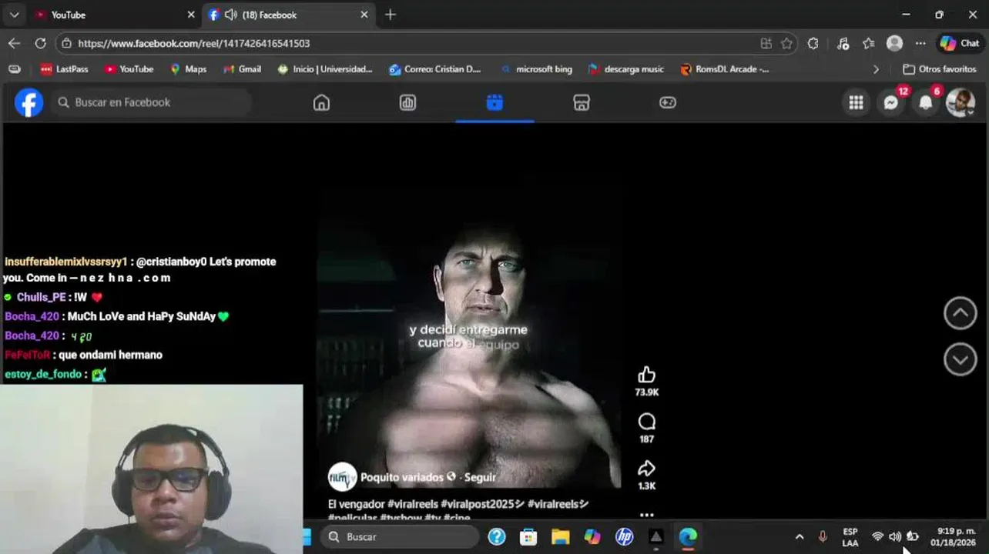Open the Facebook notifications bell

[x=927, y=102]
